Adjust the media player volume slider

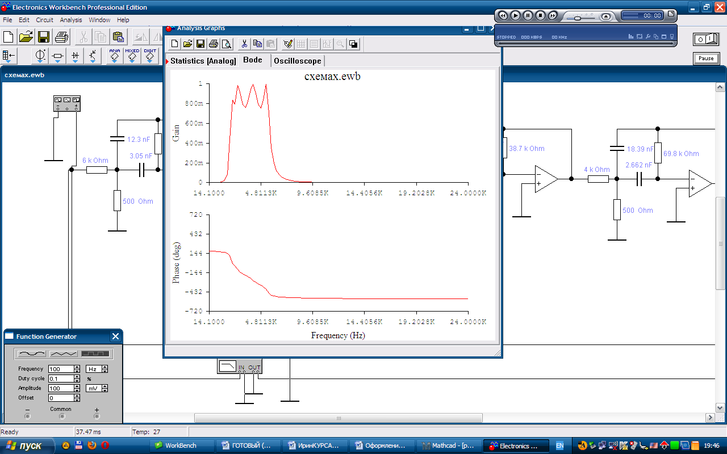point(578,18)
